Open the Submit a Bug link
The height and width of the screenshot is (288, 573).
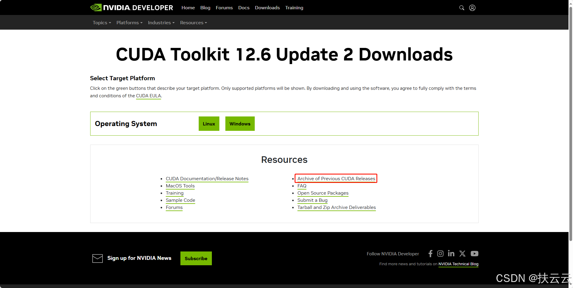pyautogui.click(x=312, y=200)
